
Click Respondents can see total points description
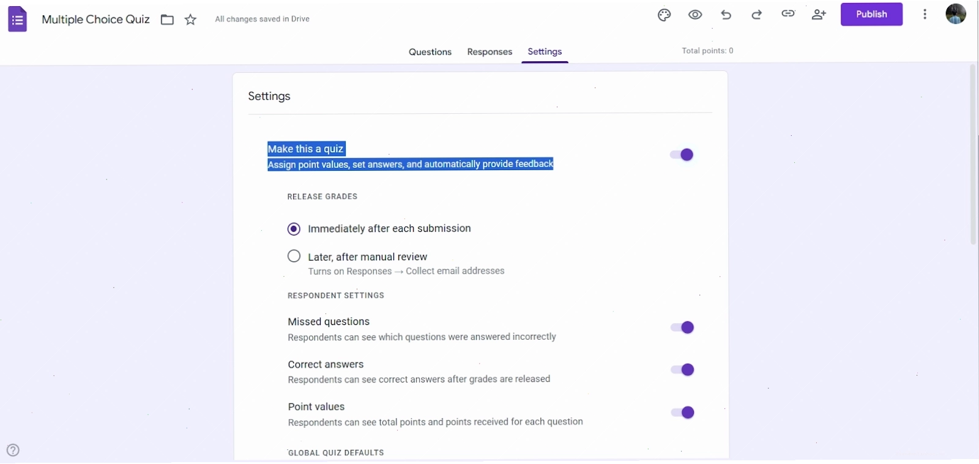[435, 422]
